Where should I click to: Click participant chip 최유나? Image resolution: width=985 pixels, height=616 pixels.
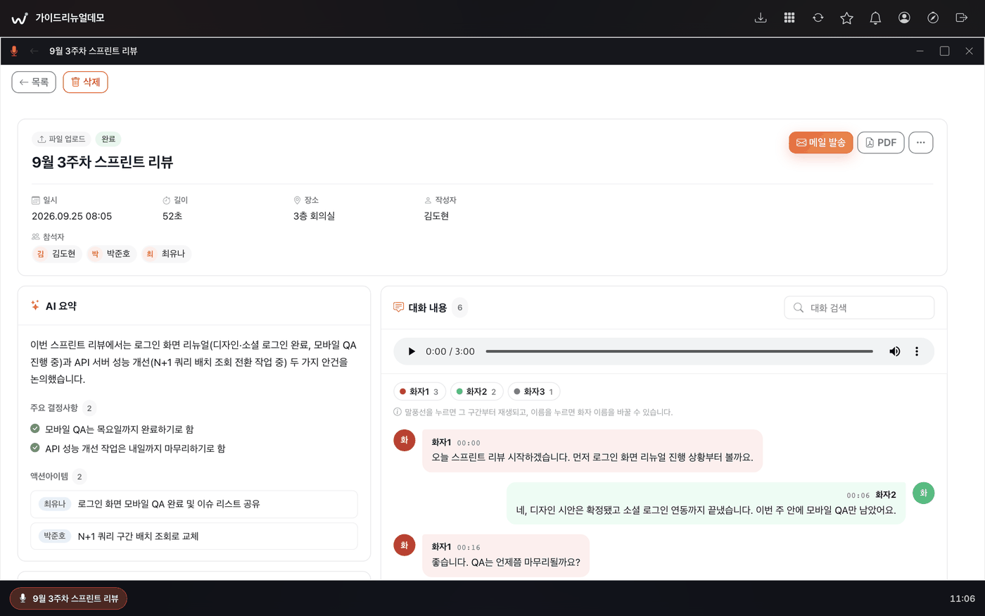coord(166,253)
